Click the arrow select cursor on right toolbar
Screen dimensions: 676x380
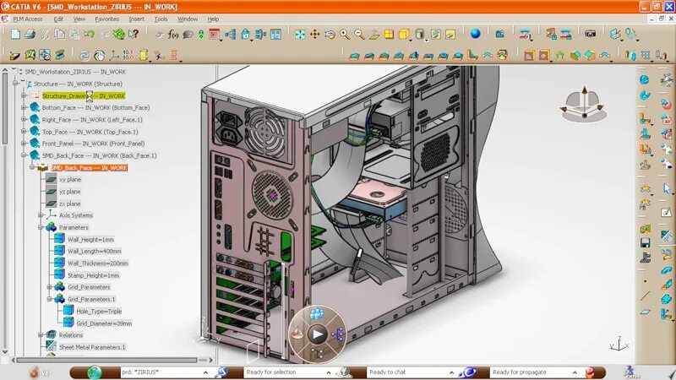coord(667,188)
